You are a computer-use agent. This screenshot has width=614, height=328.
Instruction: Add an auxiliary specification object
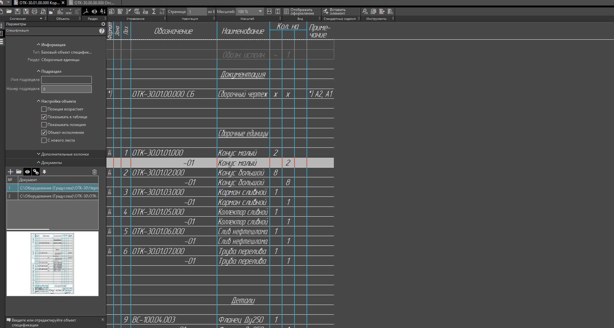click(69, 11)
